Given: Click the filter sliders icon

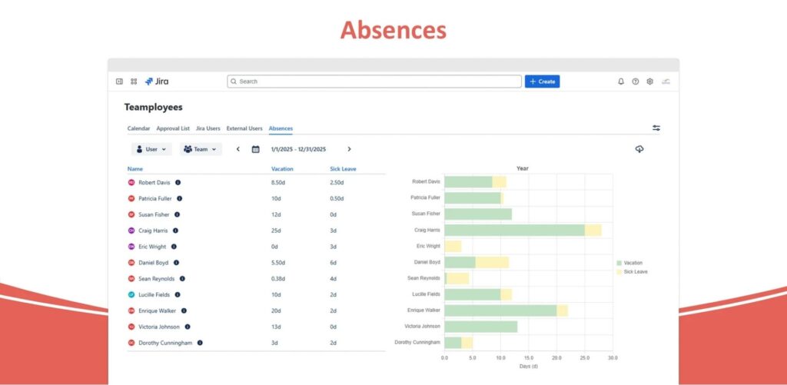Looking at the screenshot, I should click(656, 128).
